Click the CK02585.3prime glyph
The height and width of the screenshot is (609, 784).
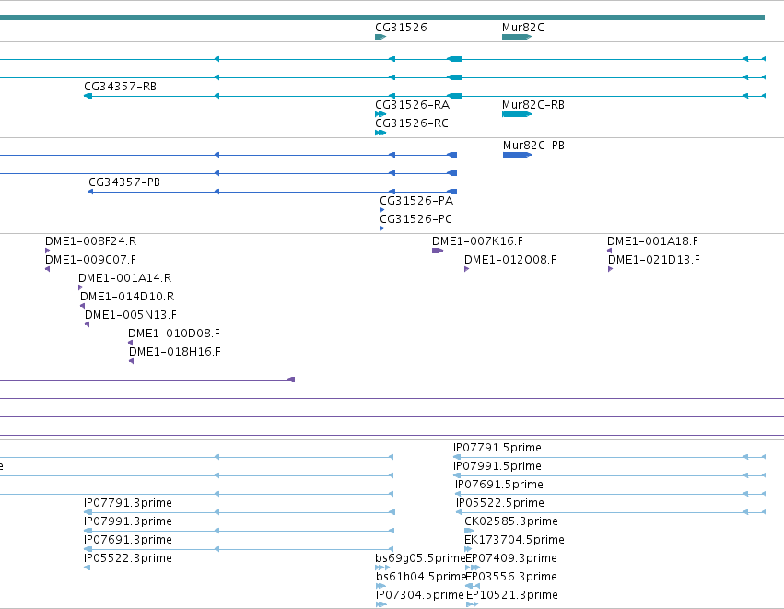(469, 531)
